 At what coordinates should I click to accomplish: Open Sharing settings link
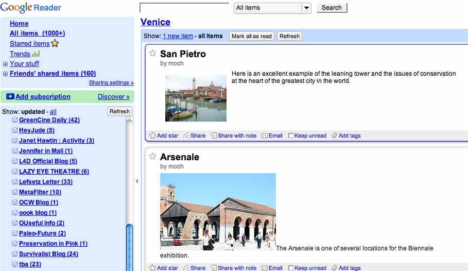[x=111, y=83]
